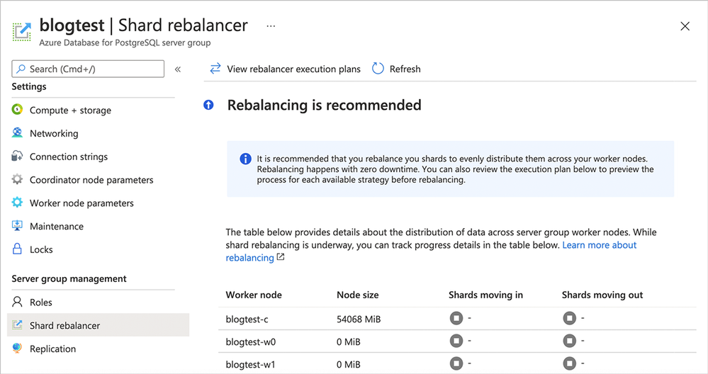Click the blogtest-c shards moving in indicator
The height and width of the screenshot is (374, 708).
point(456,319)
